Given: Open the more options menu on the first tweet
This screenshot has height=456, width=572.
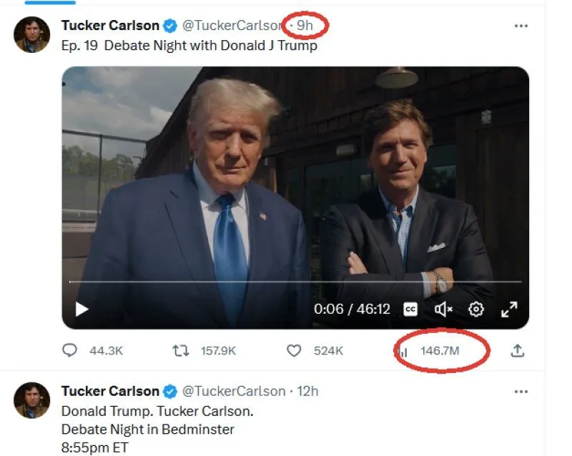Looking at the screenshot, I should 521,24.
